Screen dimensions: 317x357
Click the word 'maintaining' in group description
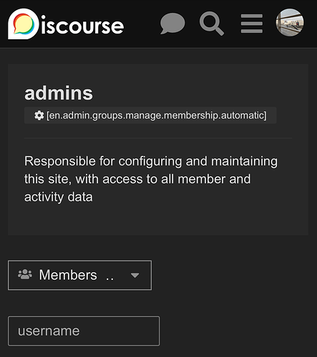click(244, 161)
